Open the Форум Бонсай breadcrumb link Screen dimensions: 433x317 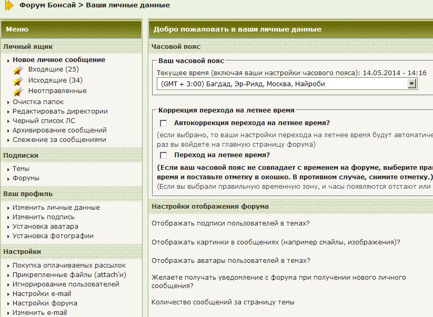(47, 5)
